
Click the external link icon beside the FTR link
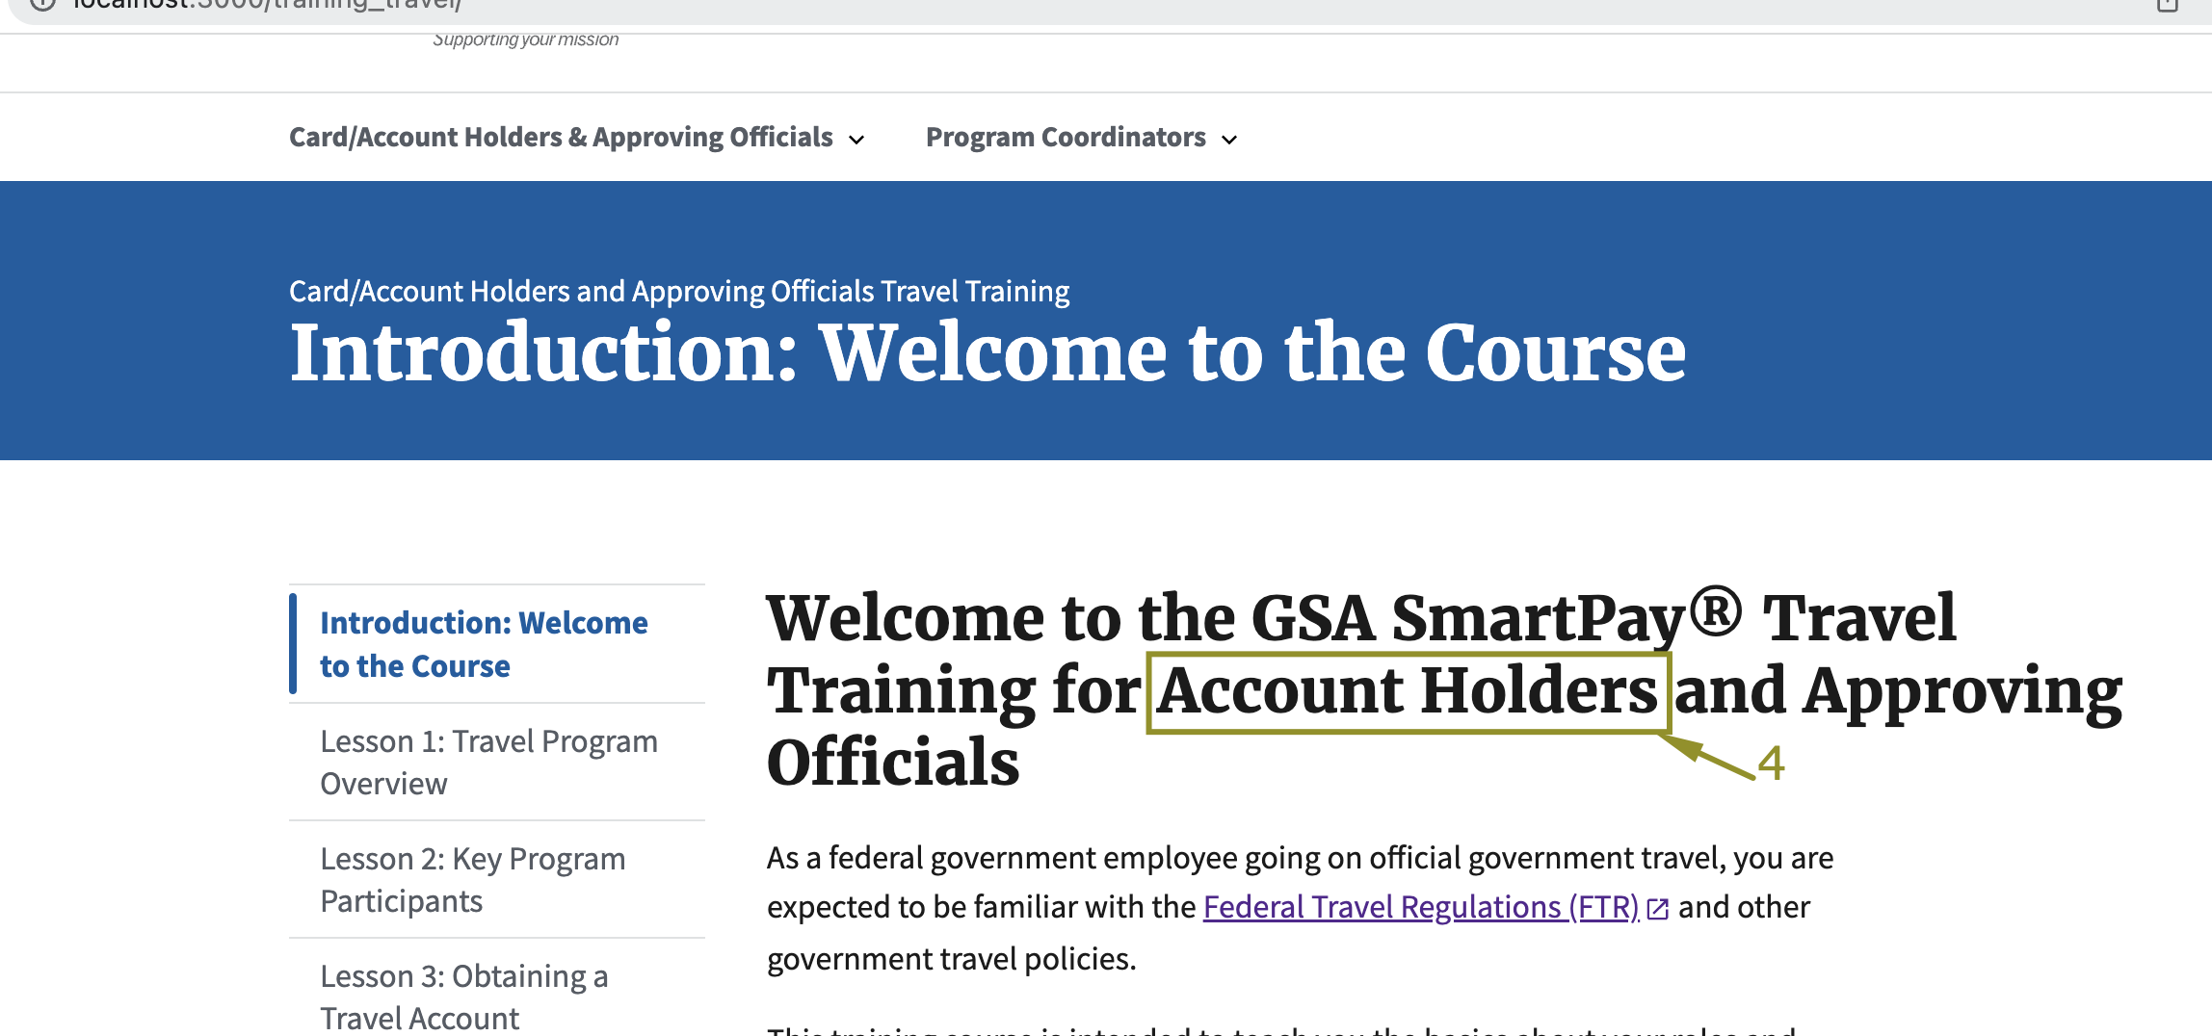point(1658,907)
